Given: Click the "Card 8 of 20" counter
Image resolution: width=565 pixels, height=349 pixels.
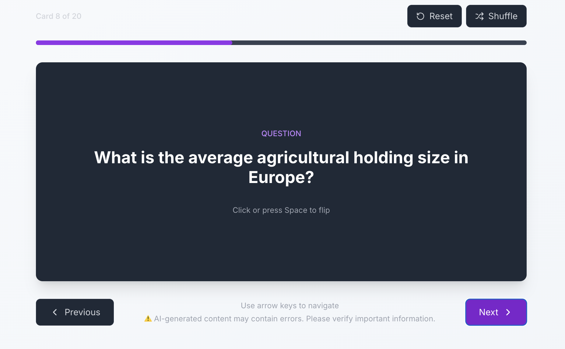Looking at the screenshot, I should pyautogui.click(x=58, y=16).
